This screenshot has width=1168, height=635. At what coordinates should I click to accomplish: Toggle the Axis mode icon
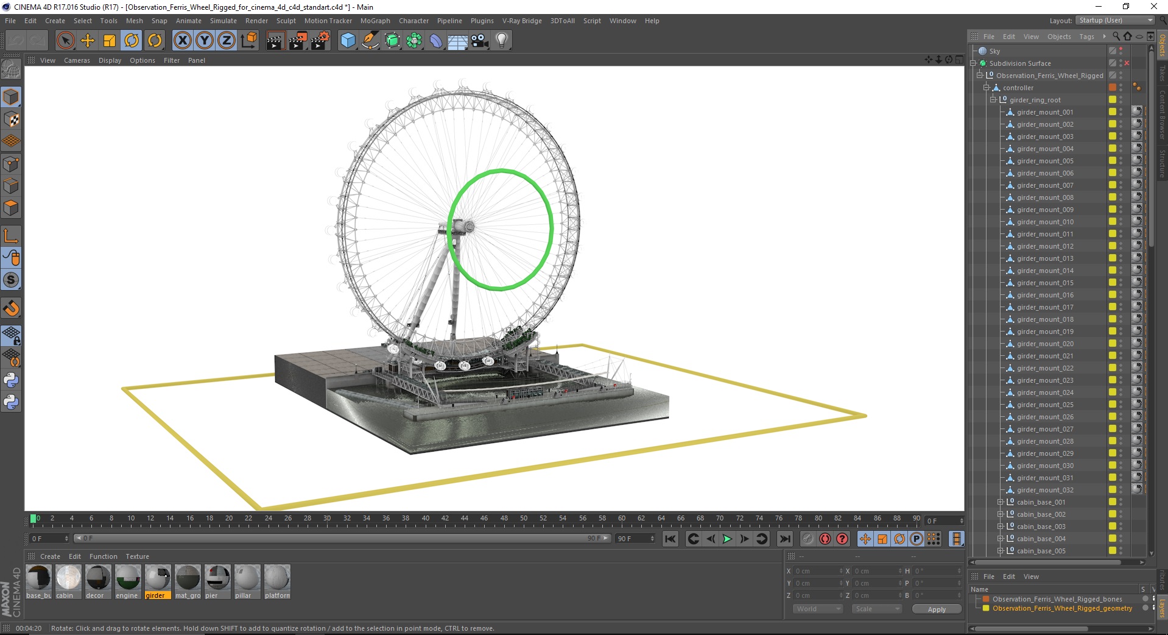click(11, 236)
